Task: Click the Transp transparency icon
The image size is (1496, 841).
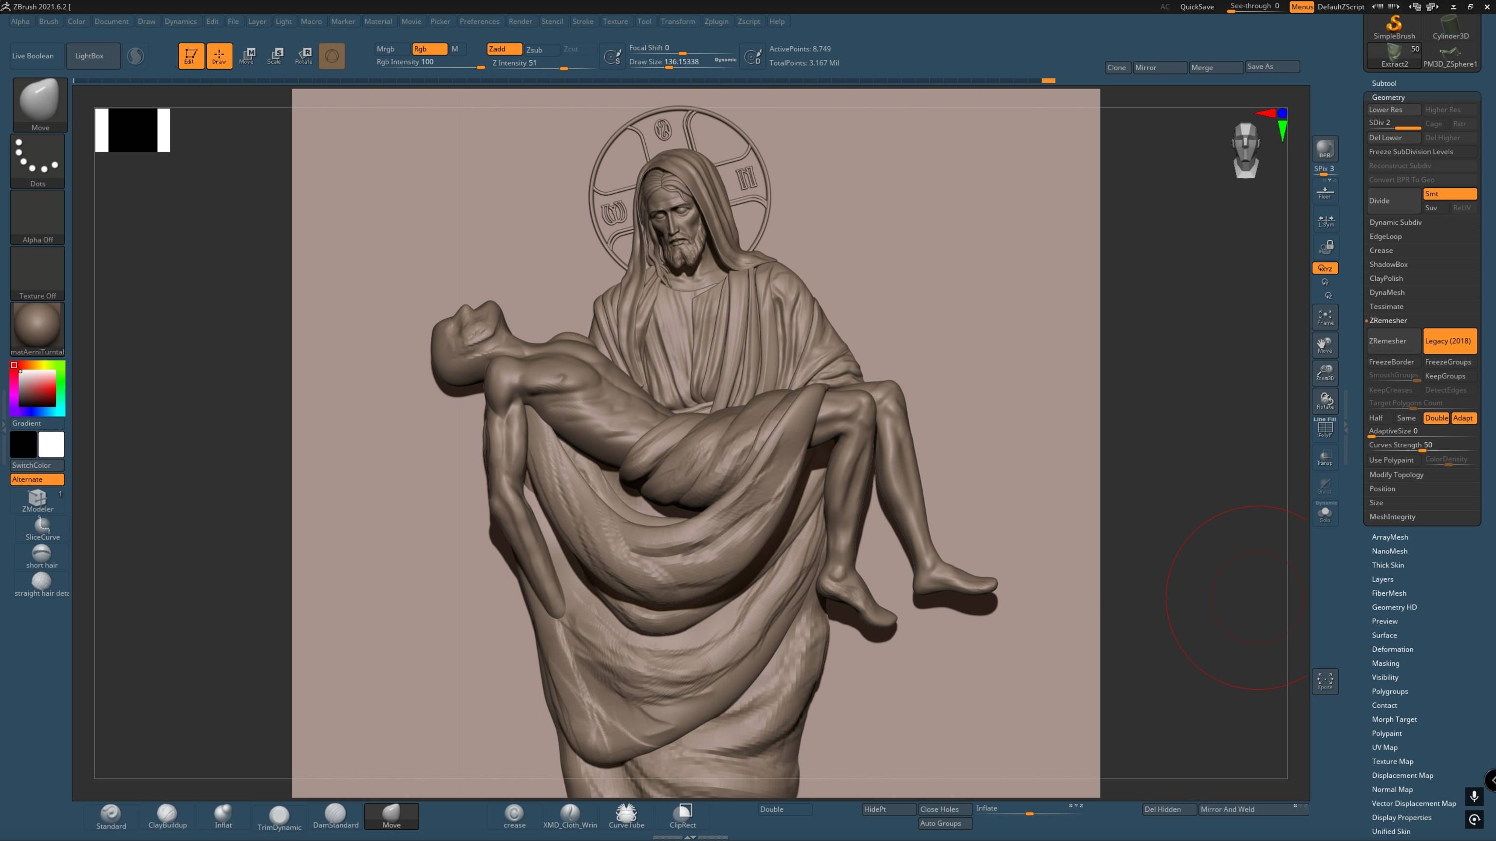Action: tap(1325, 457)
